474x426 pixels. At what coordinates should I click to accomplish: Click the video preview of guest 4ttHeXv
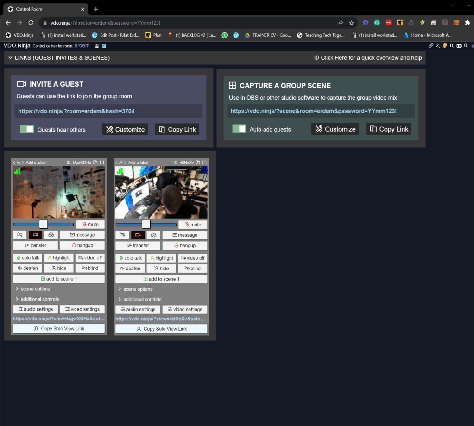[x=161, y=193]
